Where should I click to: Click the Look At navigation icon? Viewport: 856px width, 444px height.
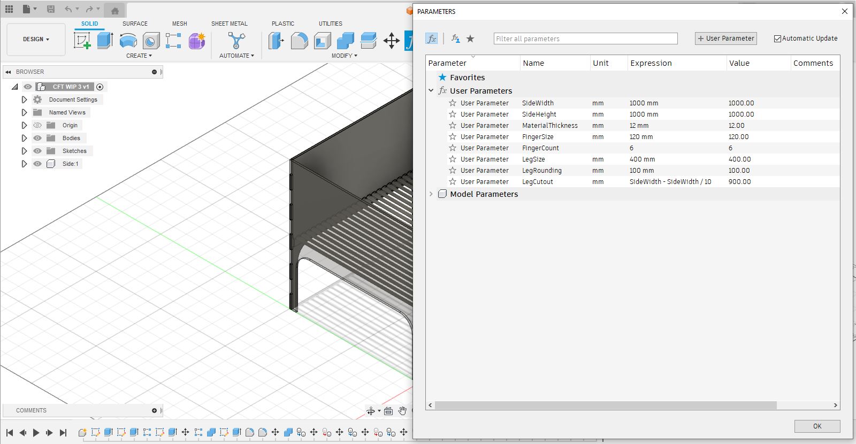[388, 411]
